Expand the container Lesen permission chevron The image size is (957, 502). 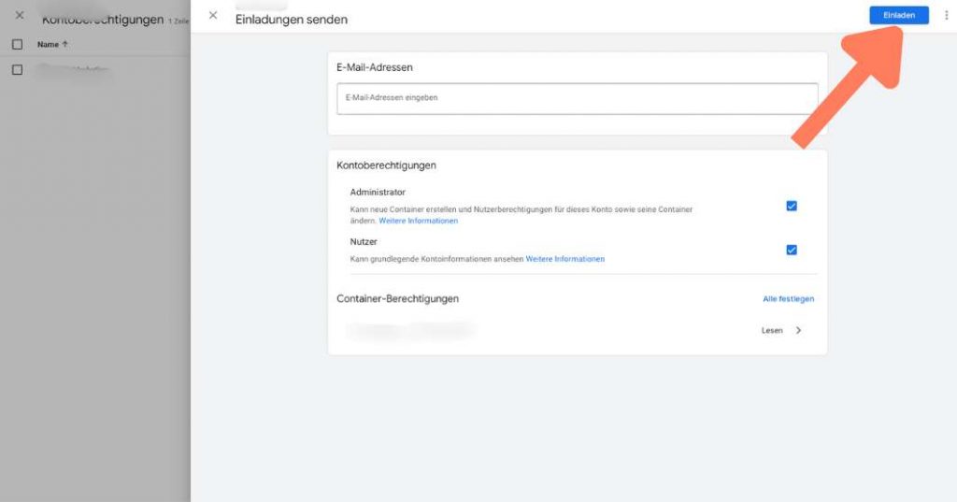[x=798, y=330]
